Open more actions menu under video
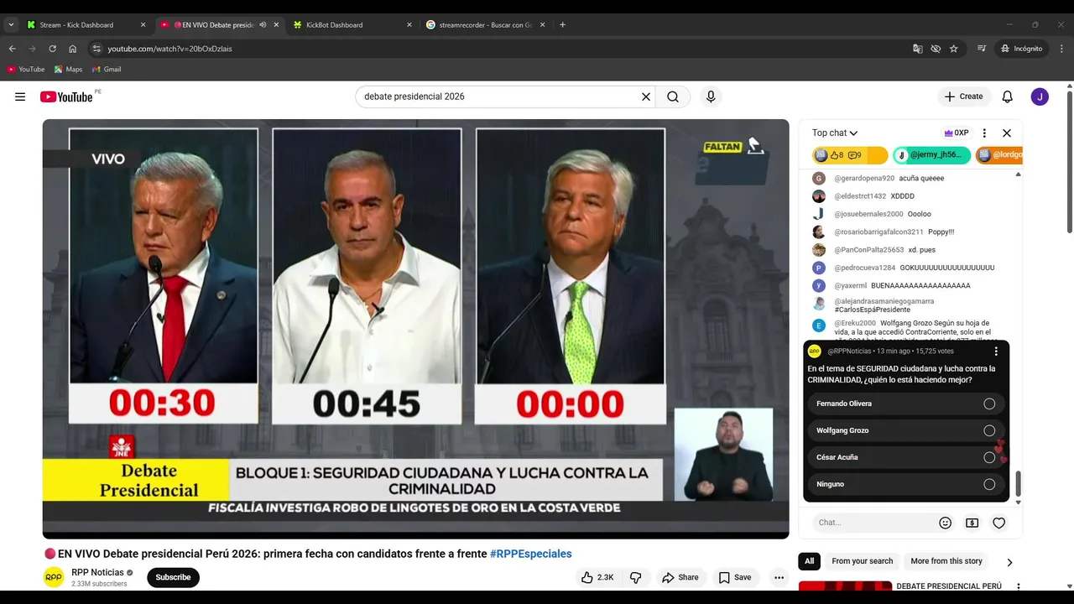The image size is (1074, 604). click(779, 577)
